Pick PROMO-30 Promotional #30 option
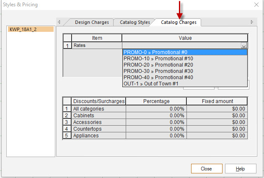The height and width of the screenshot is (178, 264). point(185,71)
